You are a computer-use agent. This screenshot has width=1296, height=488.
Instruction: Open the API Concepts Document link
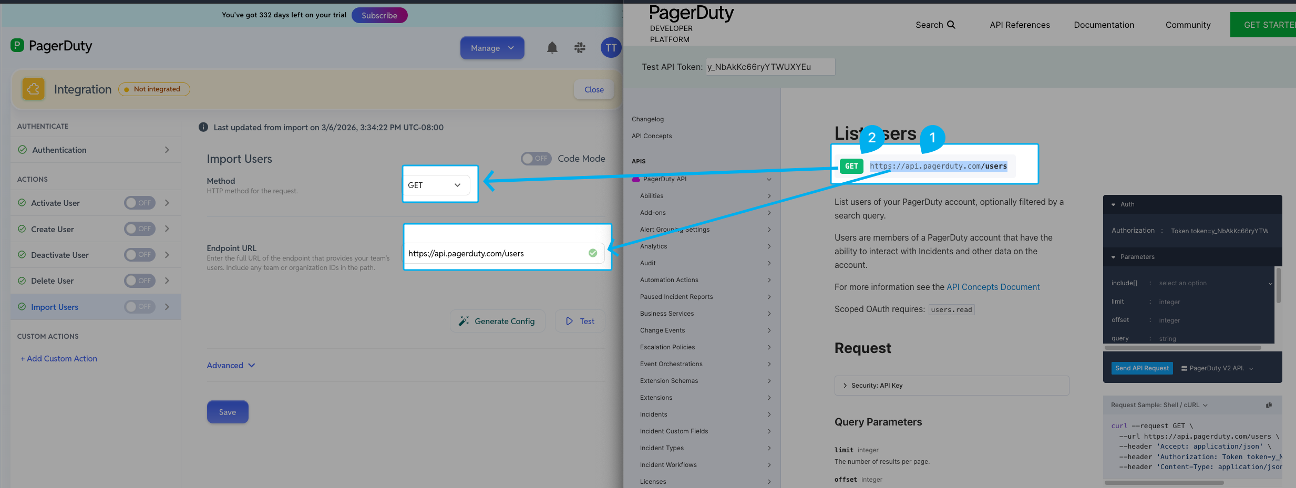click(x=993, y=287)
